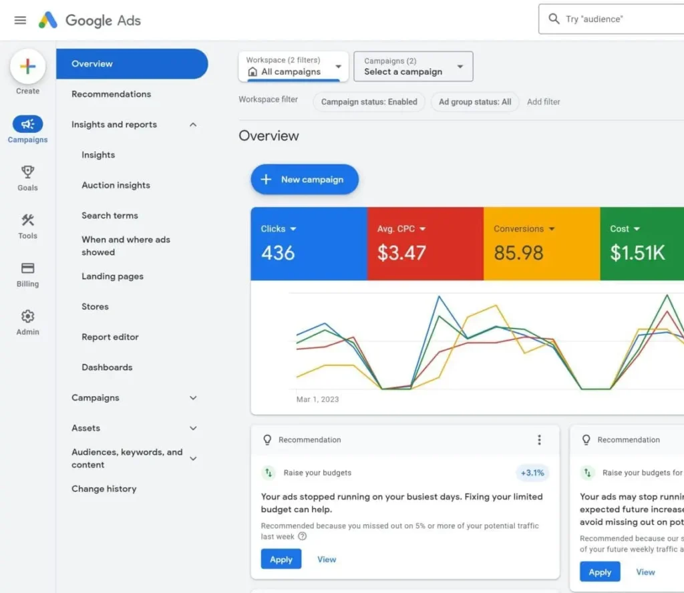Open the Select a campaign dropdown

click(x=413, y=67)
